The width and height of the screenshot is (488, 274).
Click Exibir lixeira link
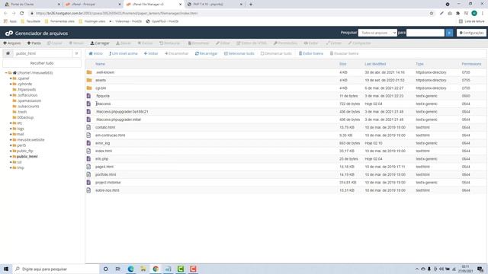click(310, 53)
